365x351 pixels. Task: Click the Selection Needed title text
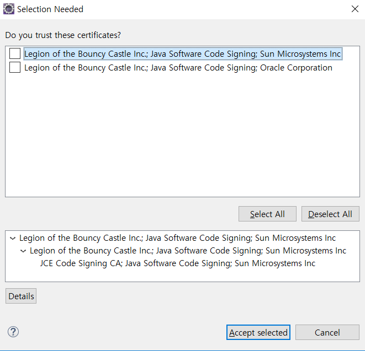click(50, 9)
